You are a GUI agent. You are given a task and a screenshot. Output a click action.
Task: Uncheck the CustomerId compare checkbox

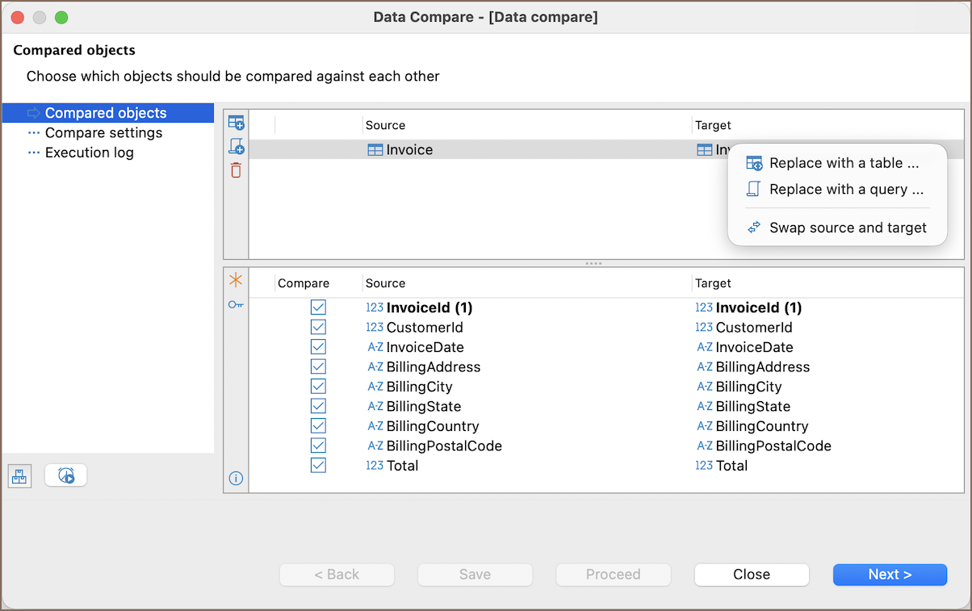318,327
